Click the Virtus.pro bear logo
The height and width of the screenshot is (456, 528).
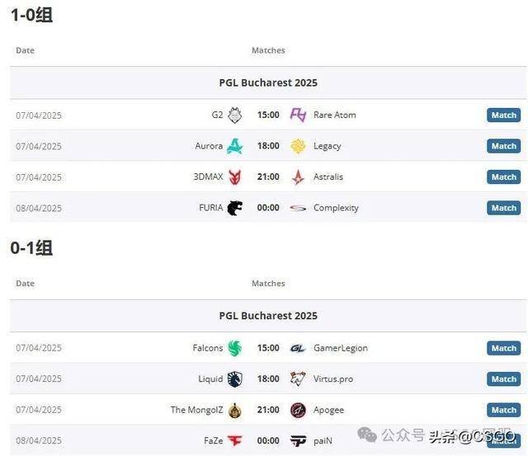click(298, 379)
